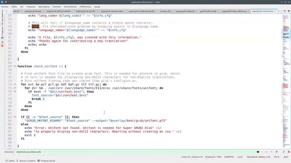Open the Ampliación 150% zoom control
The image size is (291, 163).
pos(213,157)
